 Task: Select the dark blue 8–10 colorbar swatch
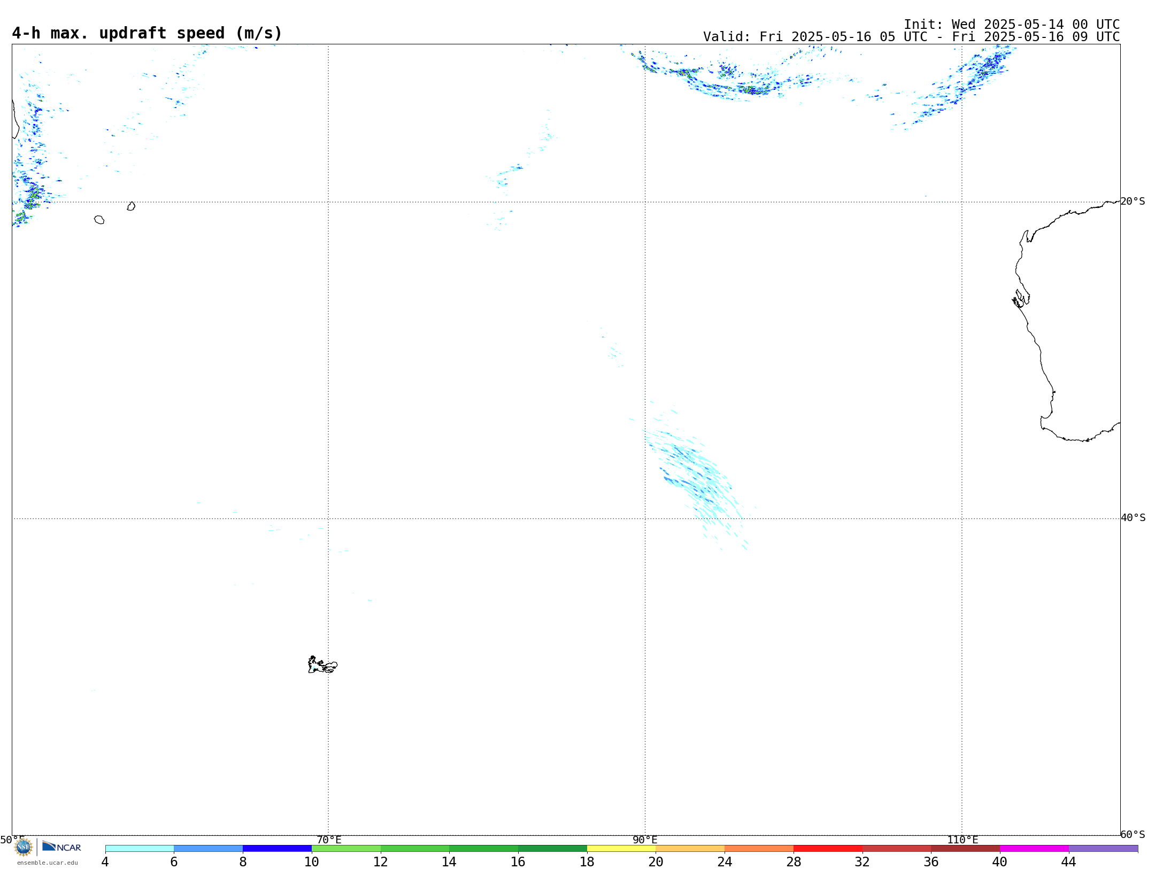(277, 848)
